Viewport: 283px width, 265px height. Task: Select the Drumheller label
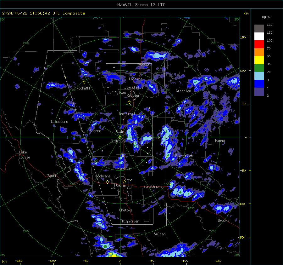[184, 155]
